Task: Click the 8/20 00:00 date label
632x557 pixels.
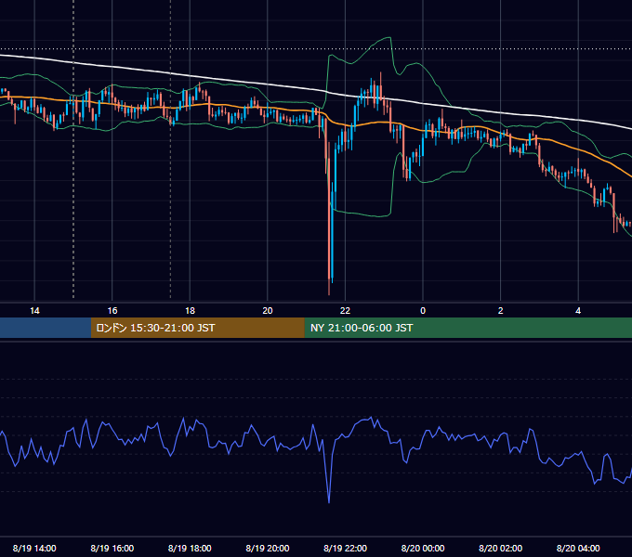Action: (x=423, y=548)
